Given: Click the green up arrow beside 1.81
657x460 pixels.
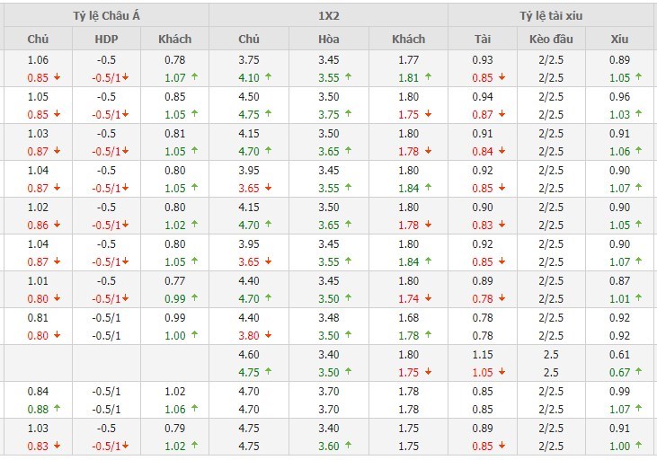Looking at the screenshot, I should (x=429, y=77).
